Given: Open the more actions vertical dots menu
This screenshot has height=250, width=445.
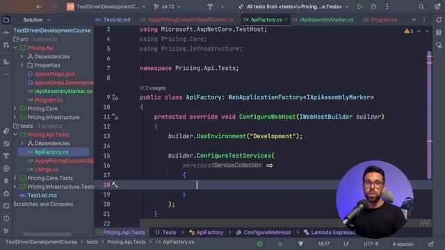Looking at the screenshot, I should tap(387, 6).
